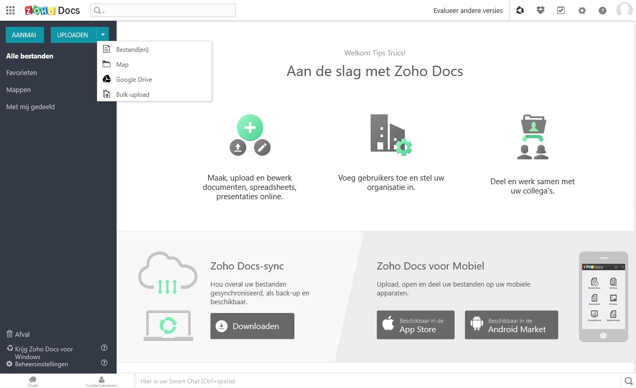Select Bulk-upload from upload menu
Screen dimensions: 636x388
pos(154,94)
